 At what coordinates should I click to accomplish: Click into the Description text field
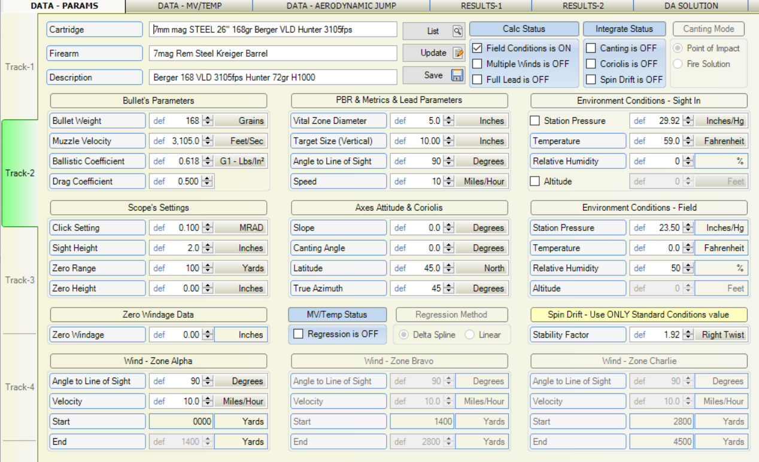pyautogui.click(x=273, y=77)
